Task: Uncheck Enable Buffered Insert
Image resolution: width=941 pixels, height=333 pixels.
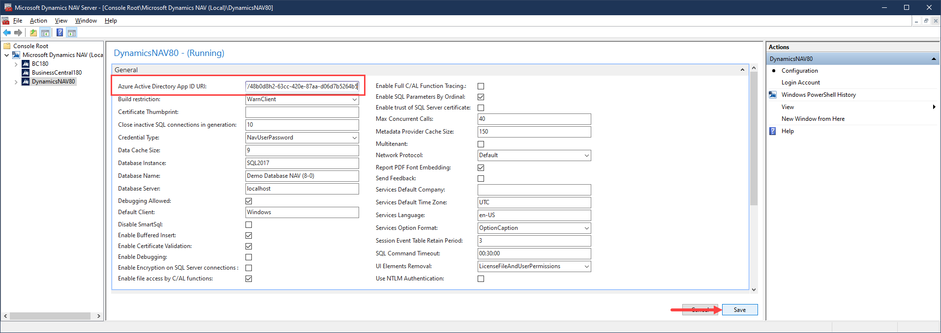Action: (249, 236)
